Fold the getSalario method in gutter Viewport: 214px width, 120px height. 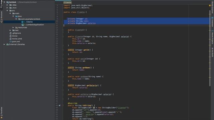coord(63,85)
